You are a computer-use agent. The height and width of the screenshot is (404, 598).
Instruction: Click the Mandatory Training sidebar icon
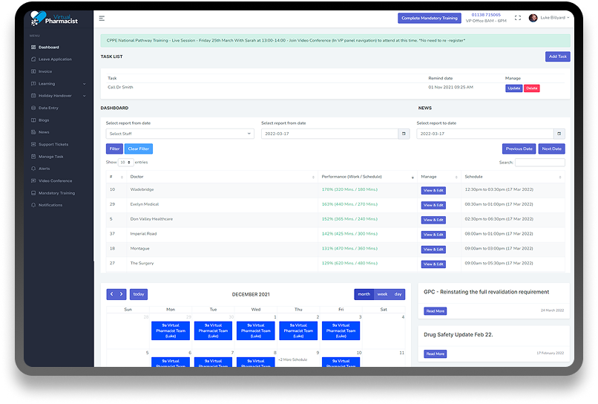coord(33,193)
